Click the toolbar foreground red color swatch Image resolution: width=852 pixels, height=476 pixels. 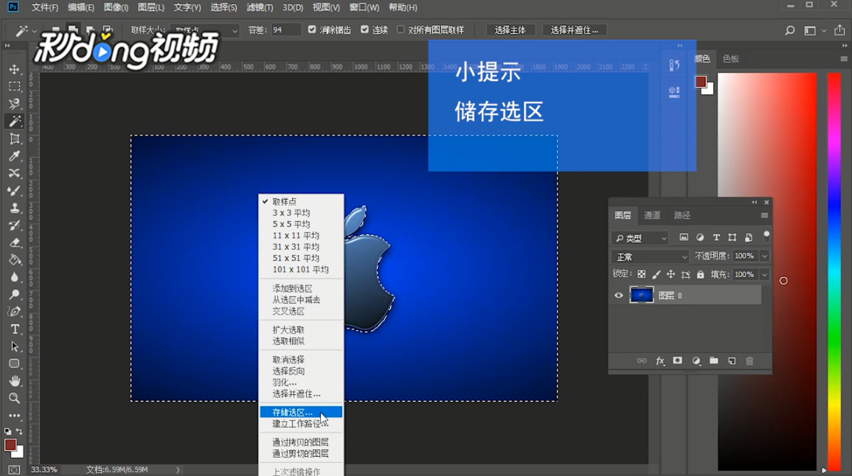click(10, 445)
